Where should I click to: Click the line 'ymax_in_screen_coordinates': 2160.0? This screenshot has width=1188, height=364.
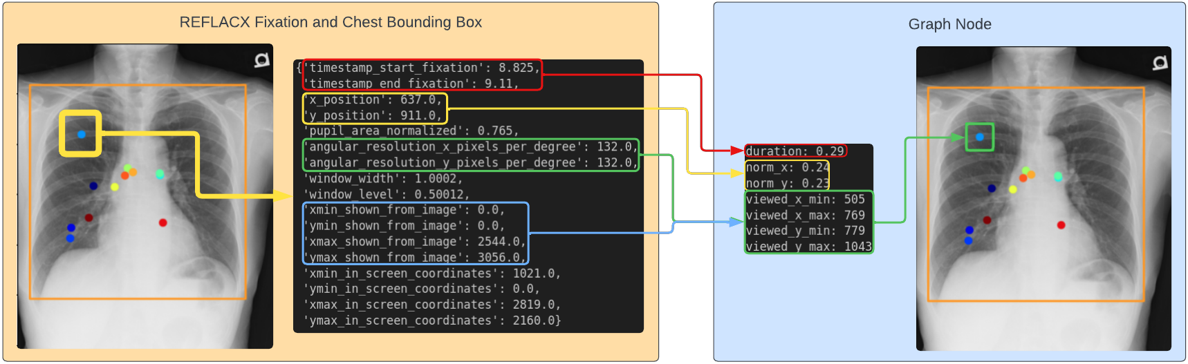[x=431, y=320]
